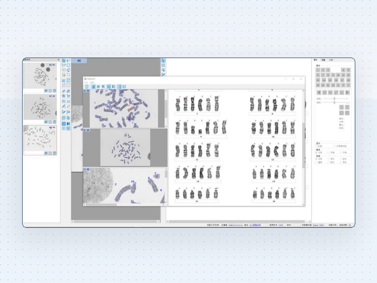Select the target circle tool in left toolbar

pos(64,124)
